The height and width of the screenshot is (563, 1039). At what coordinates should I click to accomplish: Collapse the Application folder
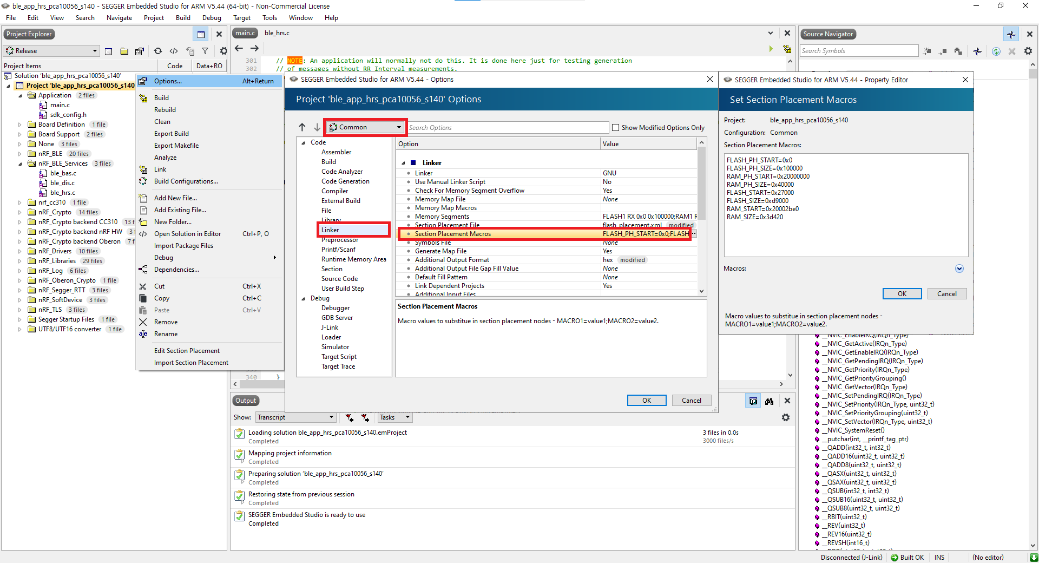tap(20, 95)
